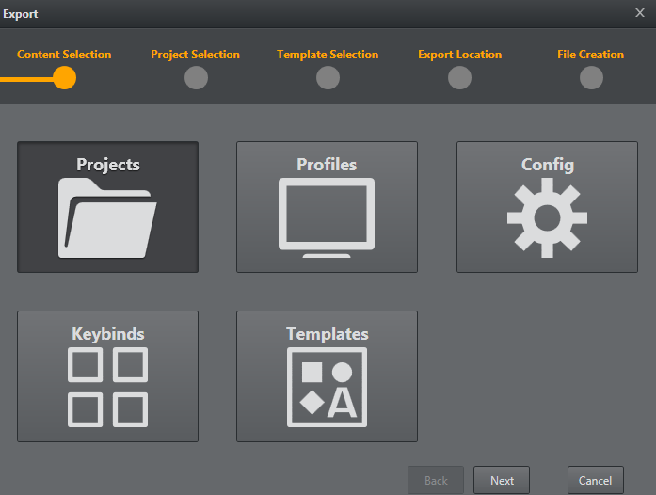Switch to the Export Location step label
This screenshot has height=495, width=656.
pyautogui.click(x=459, y=55)
